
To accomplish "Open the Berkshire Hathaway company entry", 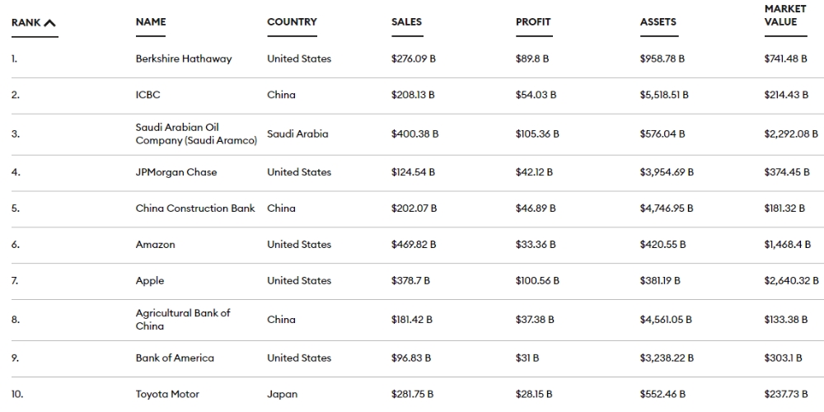I will pyautogui.click(x=184, y=59).
